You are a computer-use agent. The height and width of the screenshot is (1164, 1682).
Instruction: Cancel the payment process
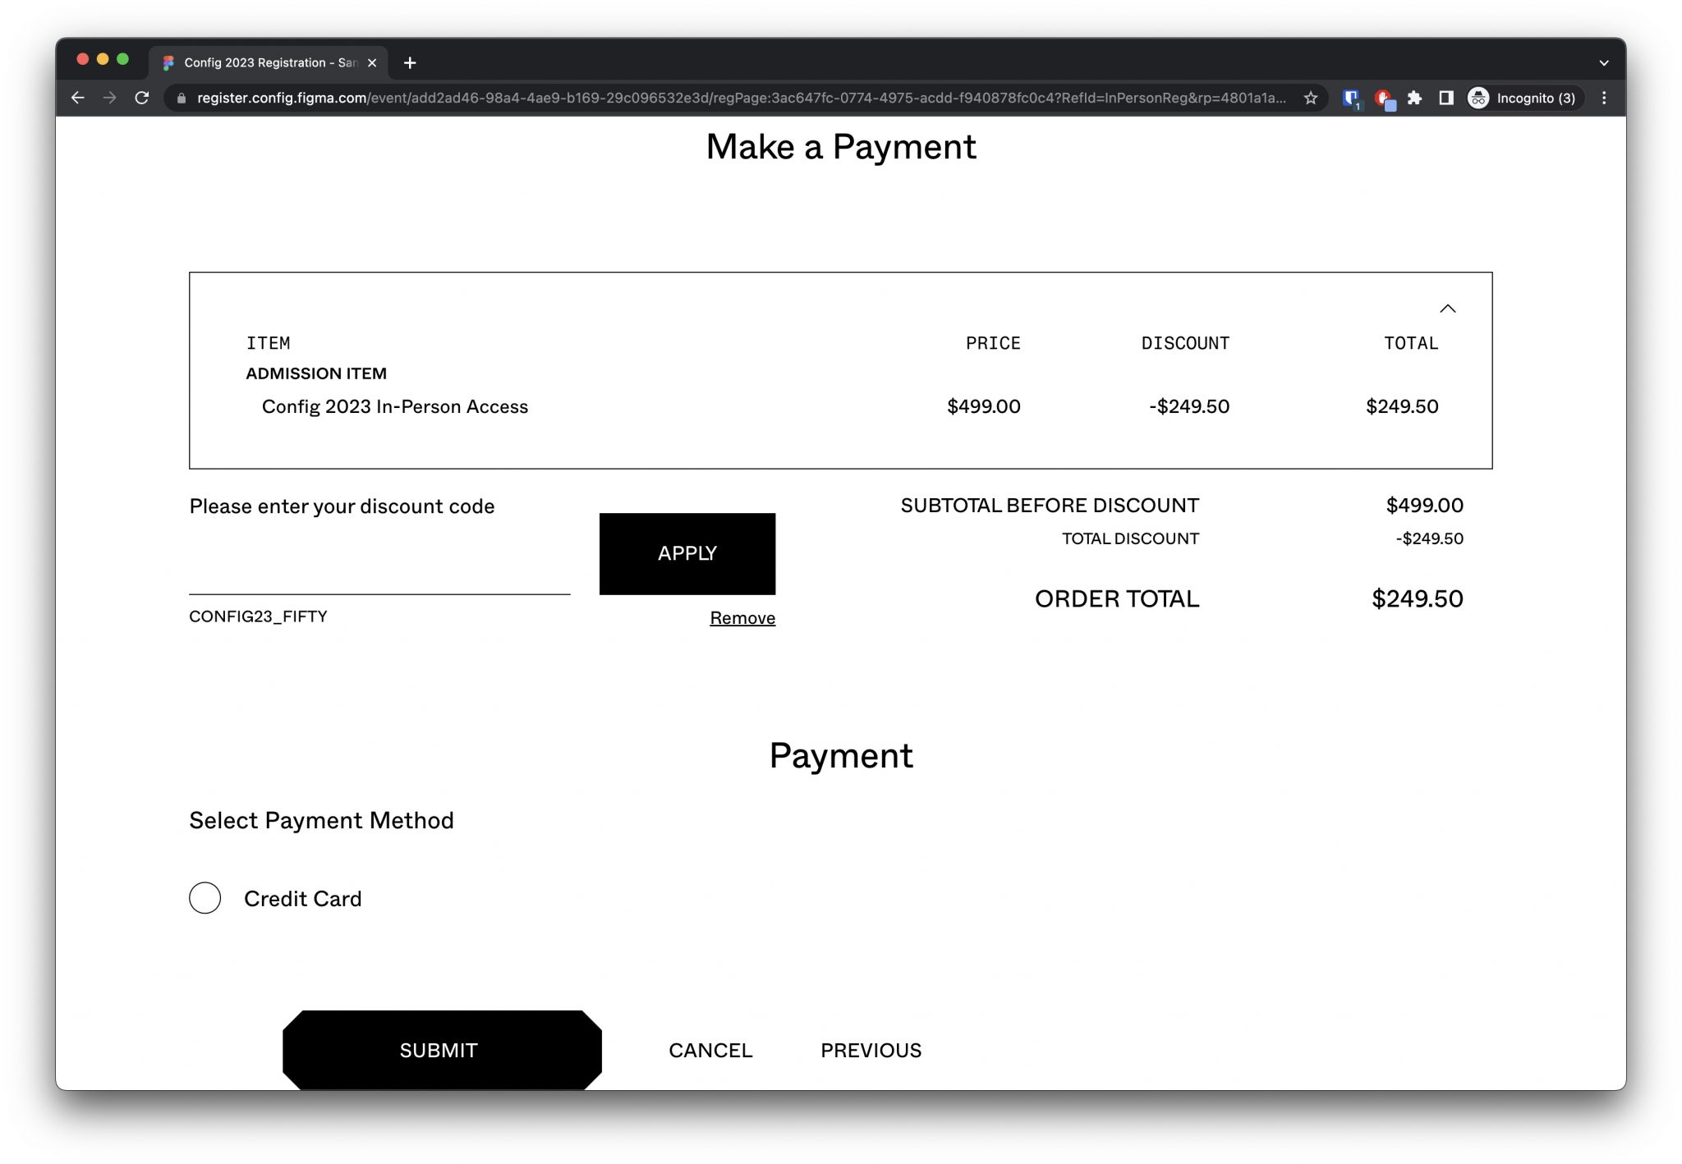710,1050
